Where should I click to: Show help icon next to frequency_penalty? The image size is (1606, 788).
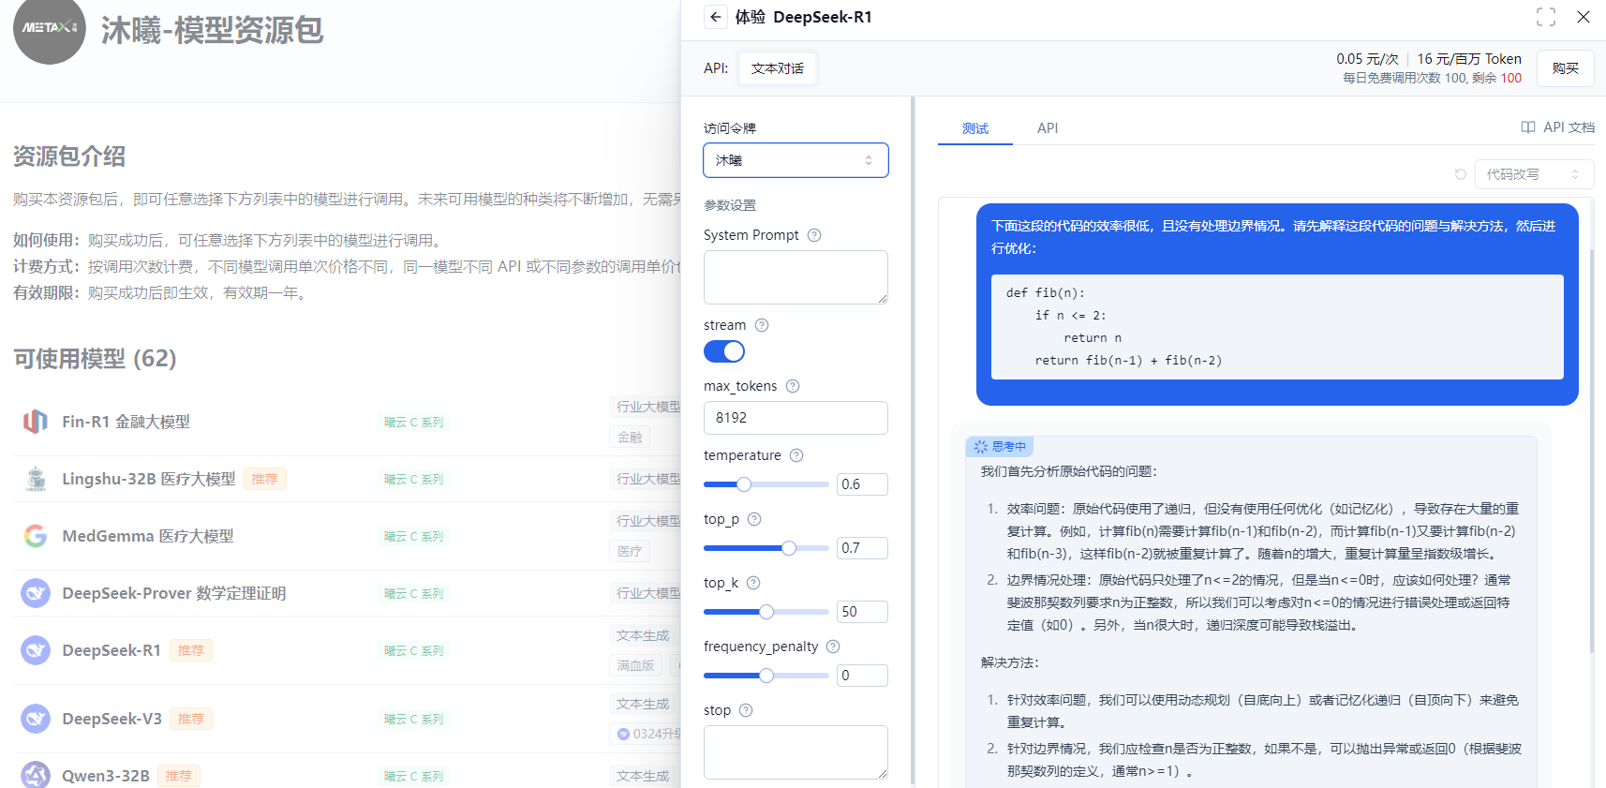(x=833, y=647)
